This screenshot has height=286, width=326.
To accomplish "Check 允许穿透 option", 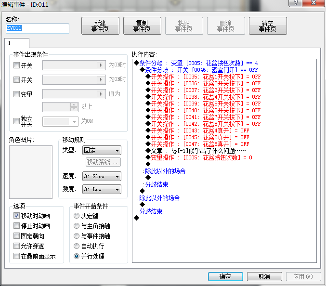I will point(16,246).
